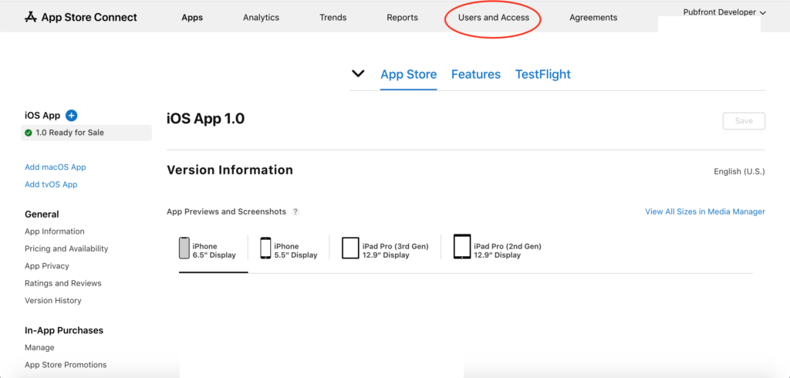Open the Pubfront Developer account dropdown
This screenshot has height=378, width=790.
pos(724,12)
